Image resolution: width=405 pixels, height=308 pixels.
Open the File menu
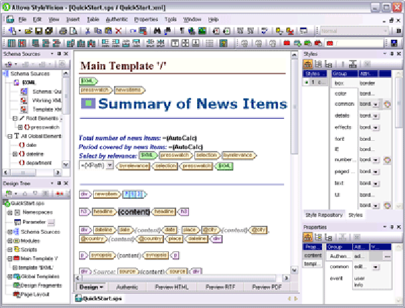point(22,20)
